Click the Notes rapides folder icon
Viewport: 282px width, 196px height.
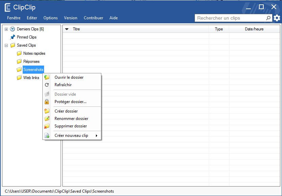pyautogui.click(x=19, y=53)
